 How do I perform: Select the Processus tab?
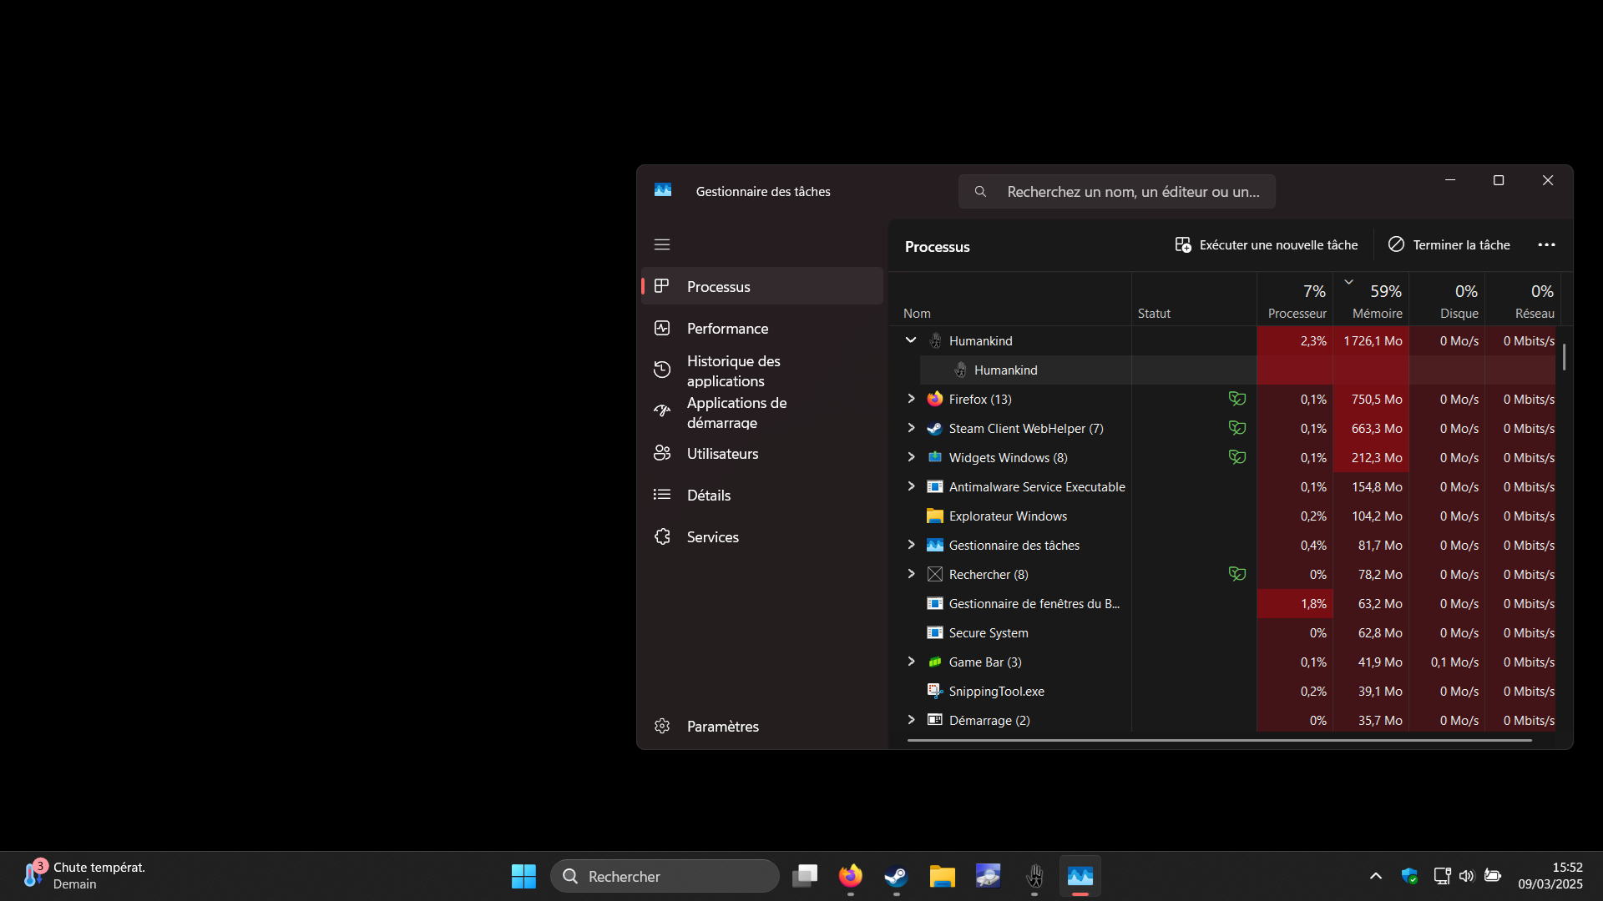tap(718, 287)
